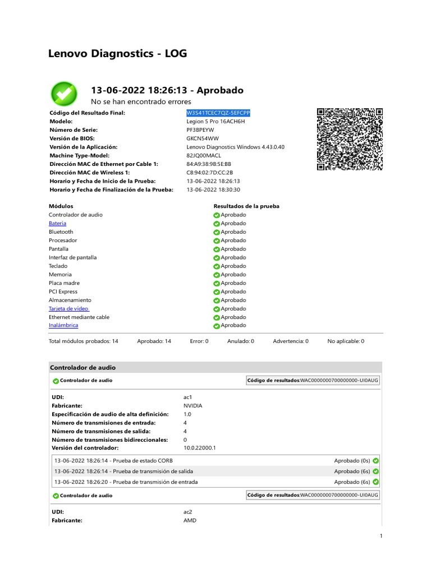Screen dimensions: 431x574
Task: Click the Módulos column heading
Action: tap(61, 206)
